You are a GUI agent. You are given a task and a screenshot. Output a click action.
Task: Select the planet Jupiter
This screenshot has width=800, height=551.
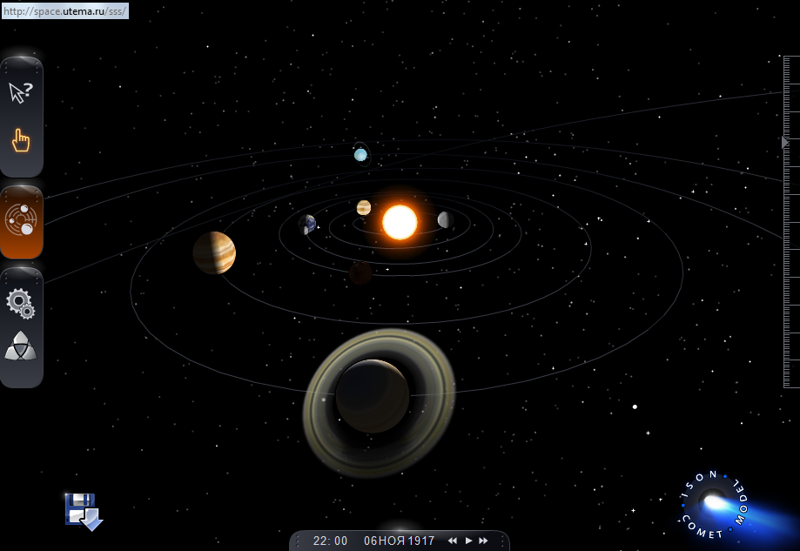214,252
